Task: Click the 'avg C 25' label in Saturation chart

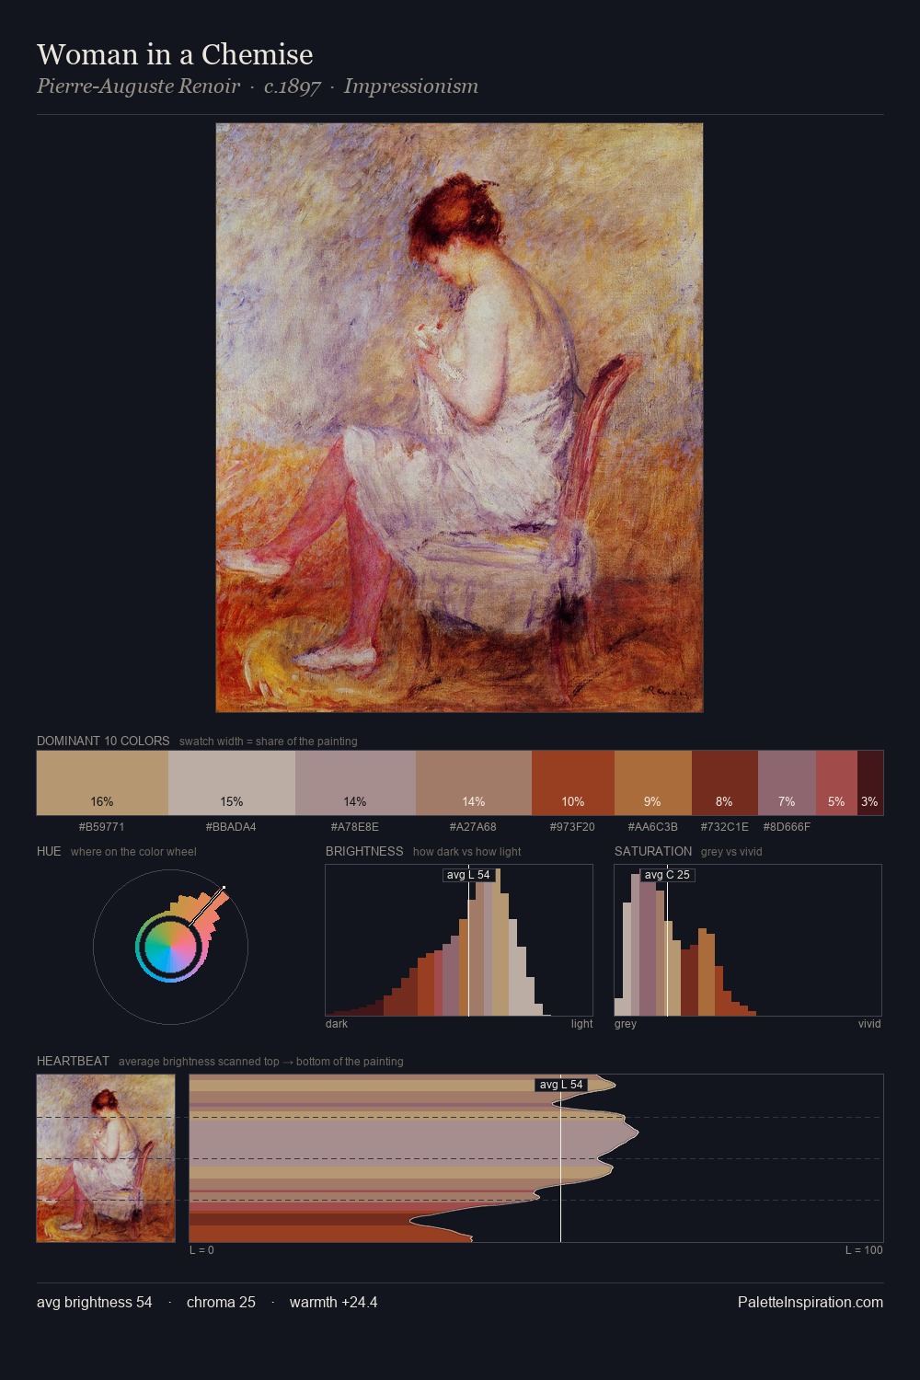Action: 667,875
